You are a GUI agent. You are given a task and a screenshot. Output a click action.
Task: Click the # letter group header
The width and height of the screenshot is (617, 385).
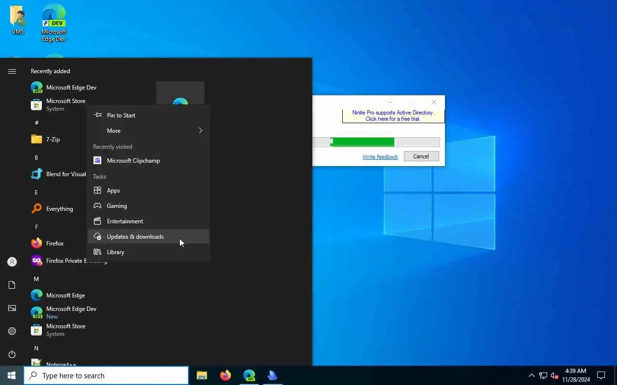tap(37, 123)
